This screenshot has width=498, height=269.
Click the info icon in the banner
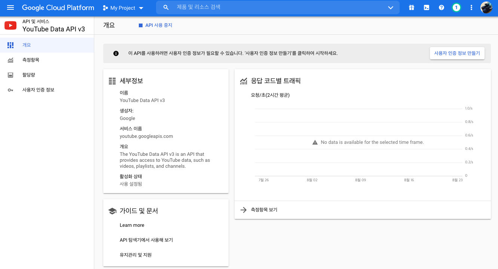pos(116,53)
